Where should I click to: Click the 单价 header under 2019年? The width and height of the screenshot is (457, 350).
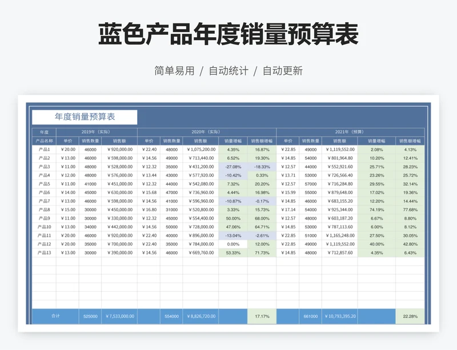[67, 141]
